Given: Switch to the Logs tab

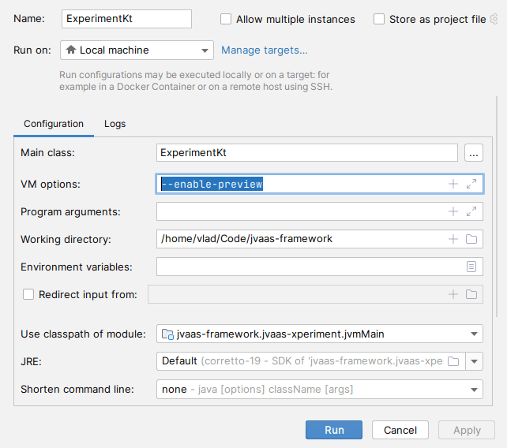Looking at the screenshot, I should pyautogui.click(x=115, y=124).
